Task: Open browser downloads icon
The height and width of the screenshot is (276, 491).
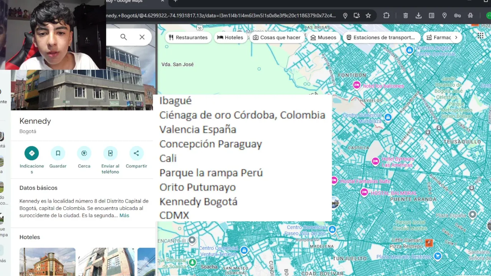Action: (419, 16)
